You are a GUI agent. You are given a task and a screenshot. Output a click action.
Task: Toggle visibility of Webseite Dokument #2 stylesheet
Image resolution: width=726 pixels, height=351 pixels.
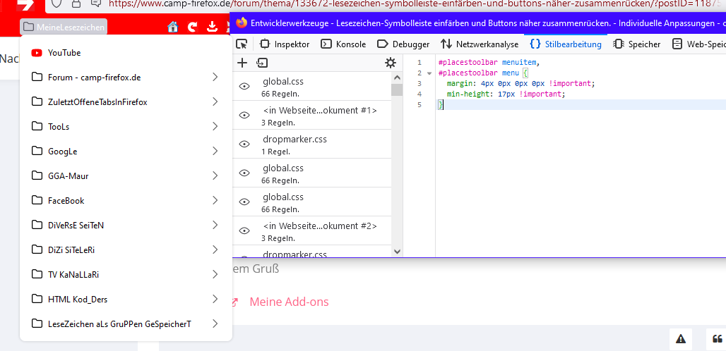[x=245, y=230]
